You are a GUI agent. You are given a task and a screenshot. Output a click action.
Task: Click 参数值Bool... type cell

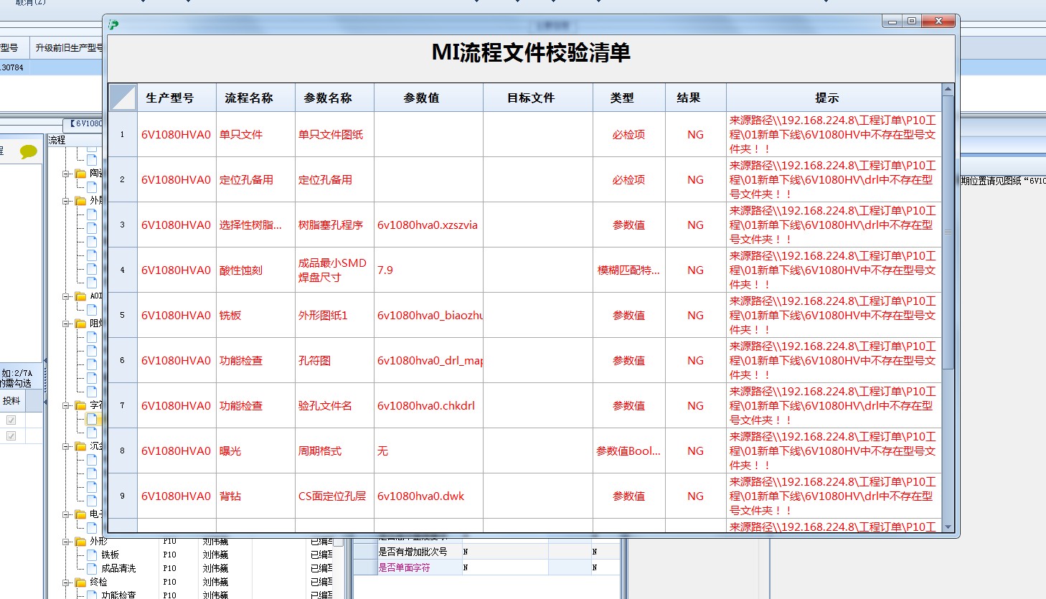(x=629, y=451)
